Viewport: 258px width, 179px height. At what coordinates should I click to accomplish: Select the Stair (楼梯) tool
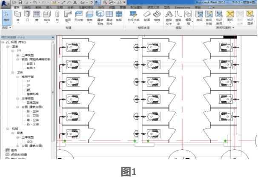[157, 17]
